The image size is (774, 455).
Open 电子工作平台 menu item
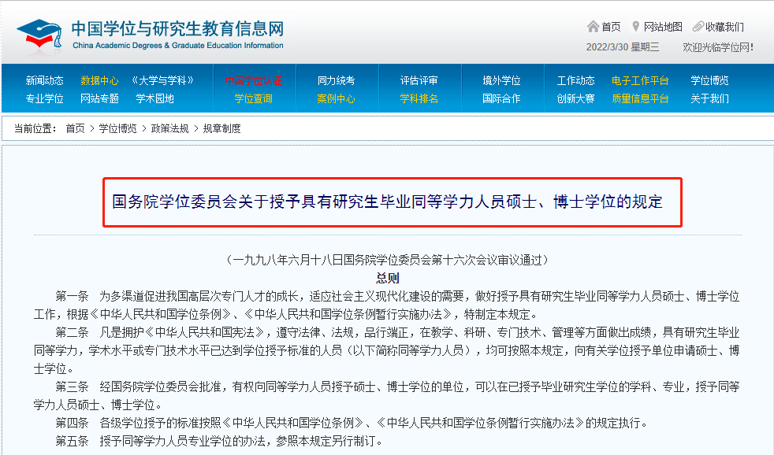[640, 80]
